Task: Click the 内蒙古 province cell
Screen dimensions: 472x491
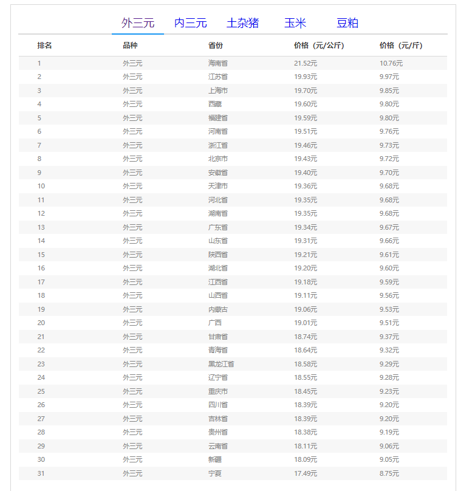Action: (218, 309)
